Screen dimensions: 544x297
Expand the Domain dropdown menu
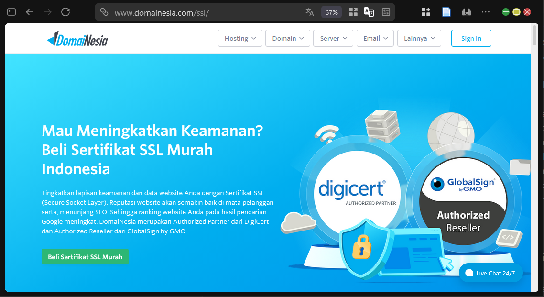click(288, 38)
